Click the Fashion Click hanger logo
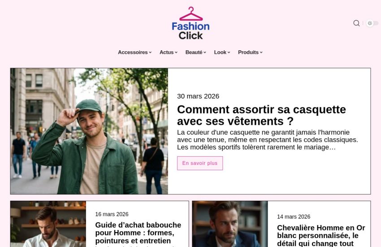 click(191, 23)
